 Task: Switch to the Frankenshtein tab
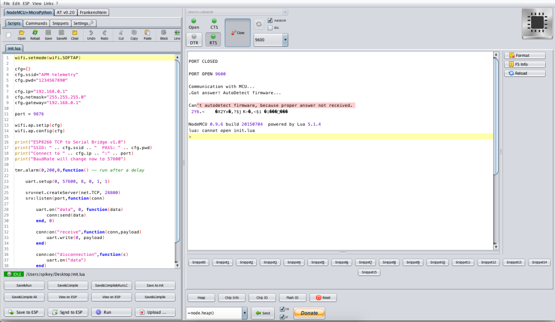pos(93,12)
